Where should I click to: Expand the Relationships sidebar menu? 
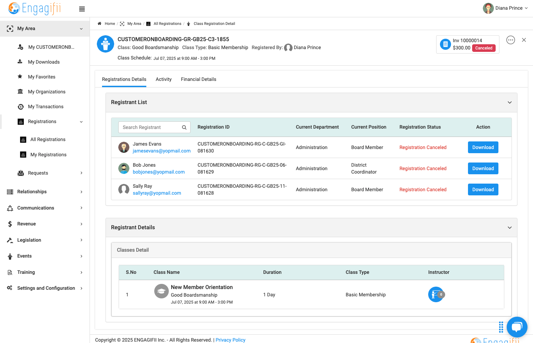(x=81, y=192)
